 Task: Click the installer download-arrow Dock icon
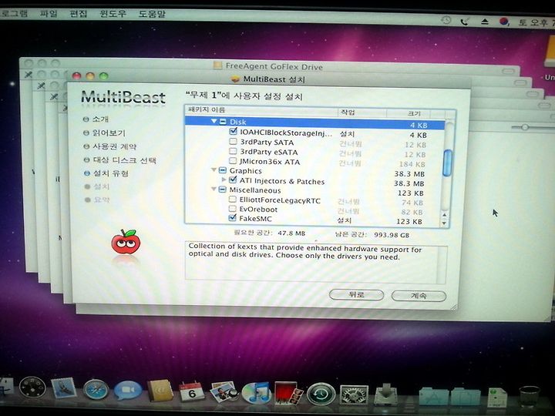click(x=386, y=394)
